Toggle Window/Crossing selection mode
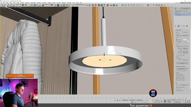This screenshot has width=191, height=107. (x=32, y=5)
